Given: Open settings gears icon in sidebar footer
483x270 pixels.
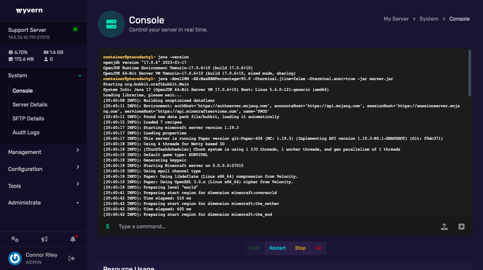Looking at the screenshot, I should (x=15, y=239).
